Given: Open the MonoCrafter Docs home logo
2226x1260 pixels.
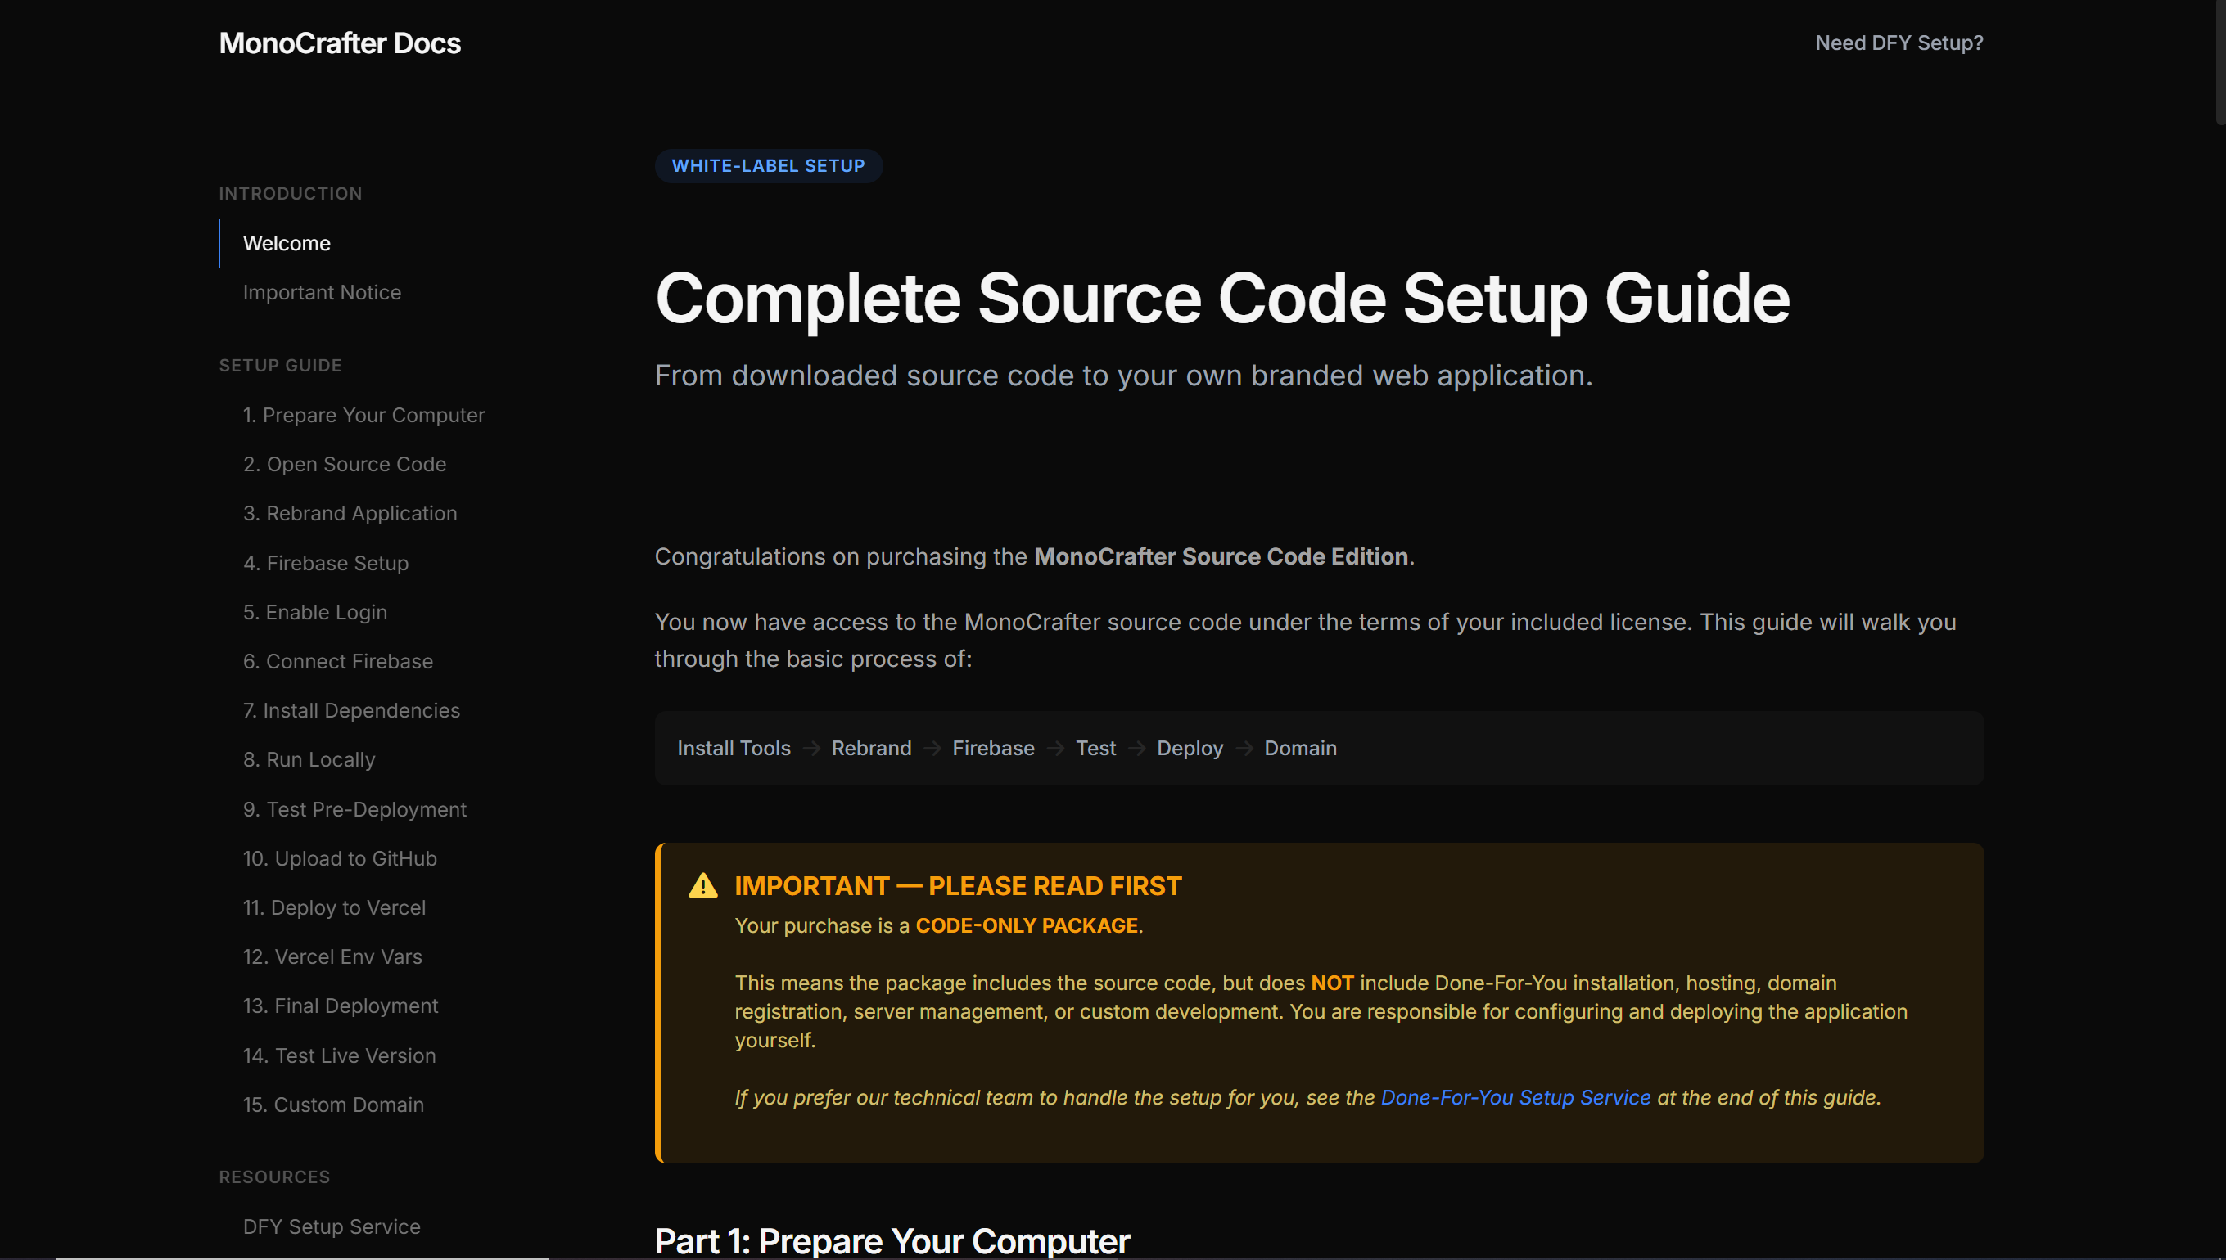Looking at the screenshot, I should coord(340,43).
